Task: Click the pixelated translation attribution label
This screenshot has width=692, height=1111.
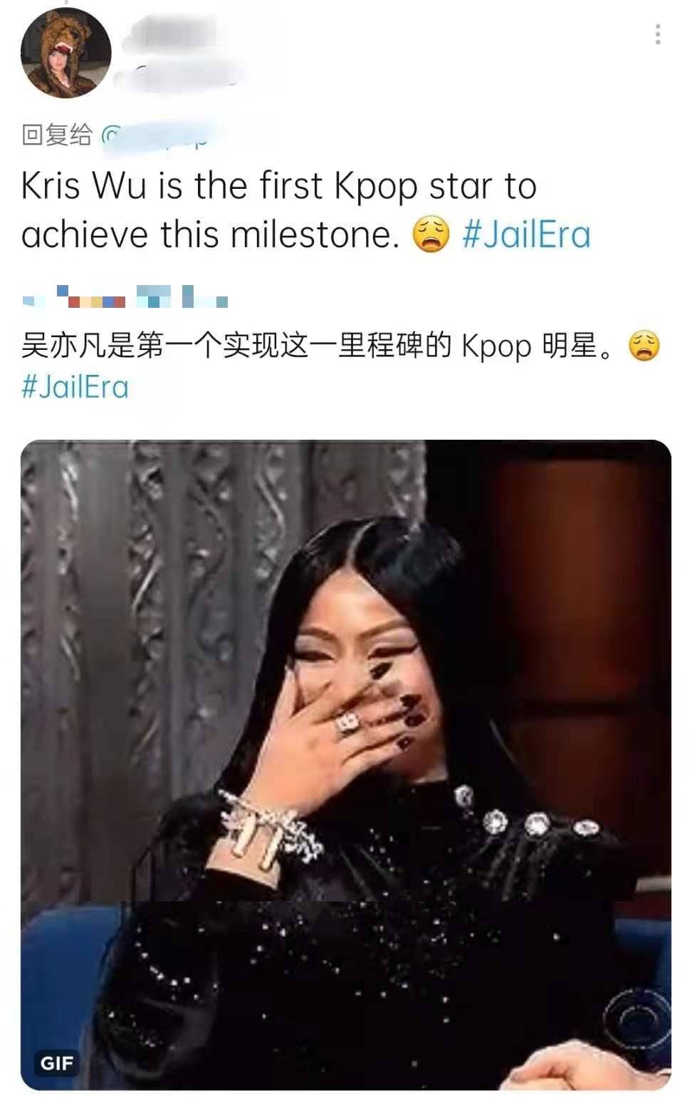Action: tap(125, 296)
